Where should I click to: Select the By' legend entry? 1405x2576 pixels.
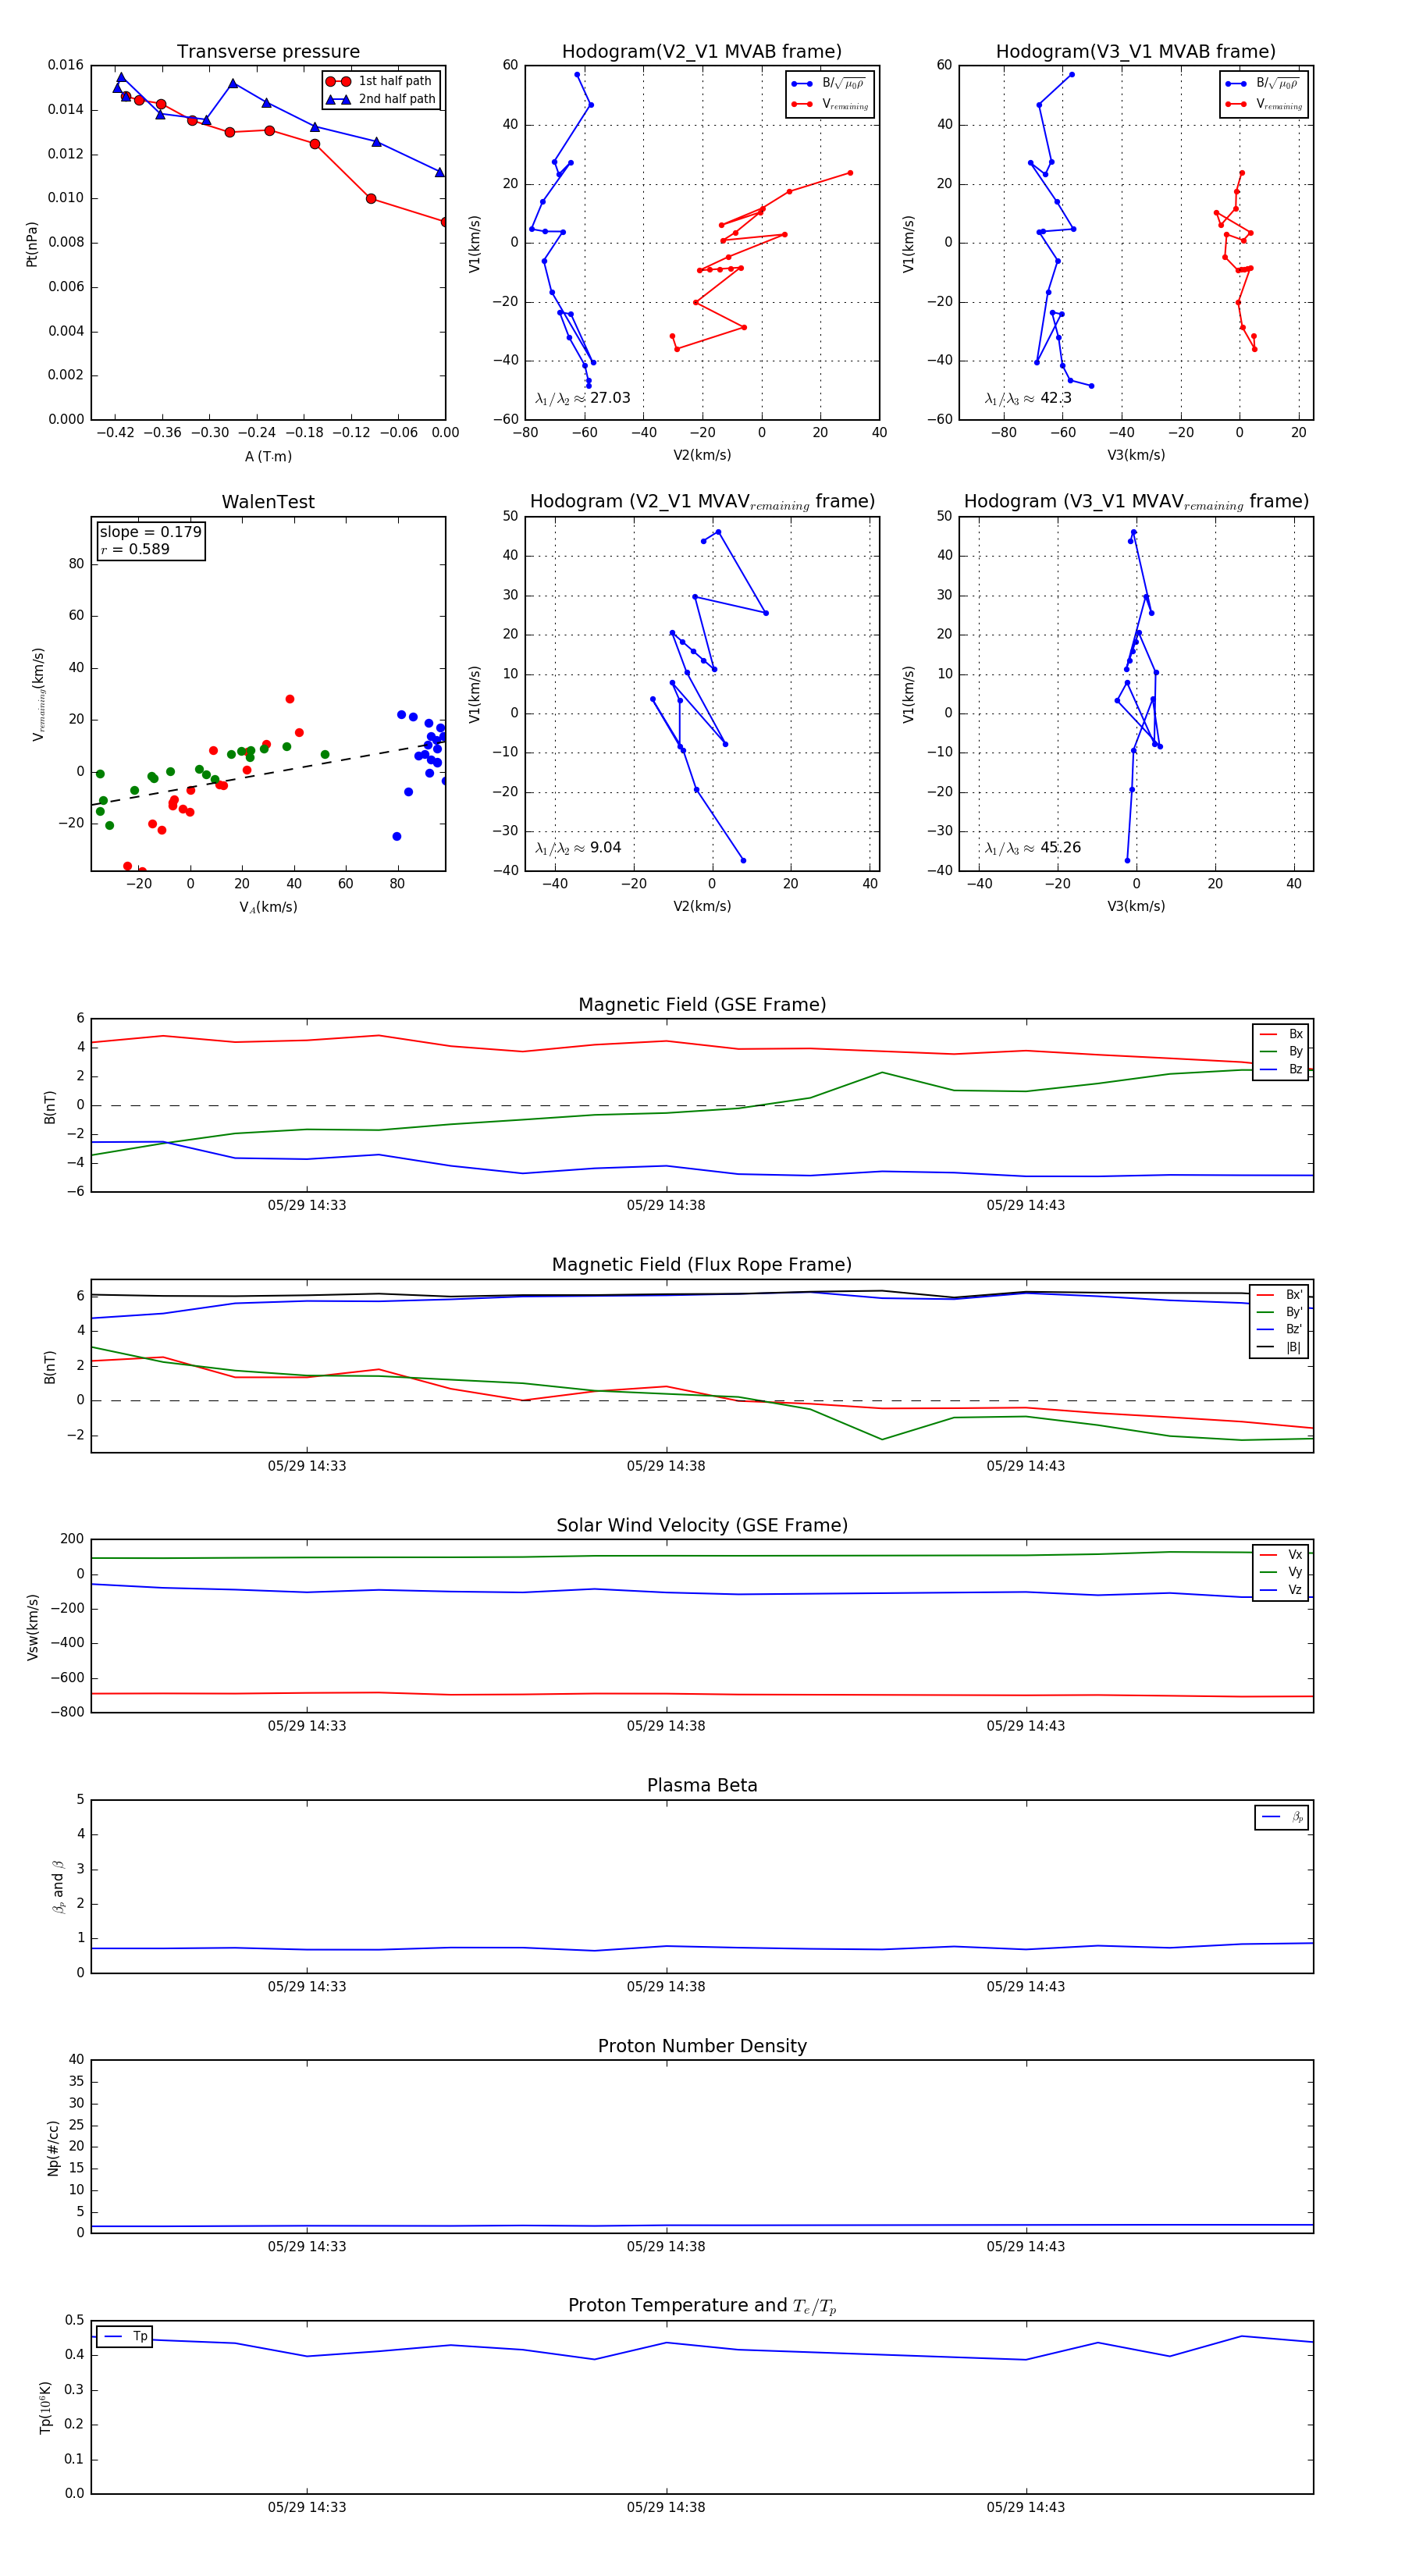(1280, 1312)
